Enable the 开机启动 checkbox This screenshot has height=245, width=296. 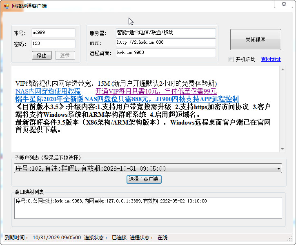[231, 59]
